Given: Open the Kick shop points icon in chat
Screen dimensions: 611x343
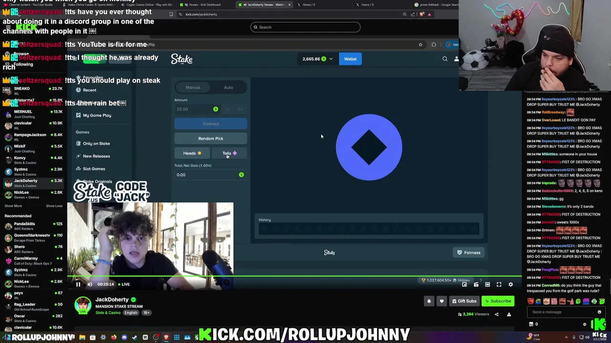Looking at the screenshot, I should 531,324.
